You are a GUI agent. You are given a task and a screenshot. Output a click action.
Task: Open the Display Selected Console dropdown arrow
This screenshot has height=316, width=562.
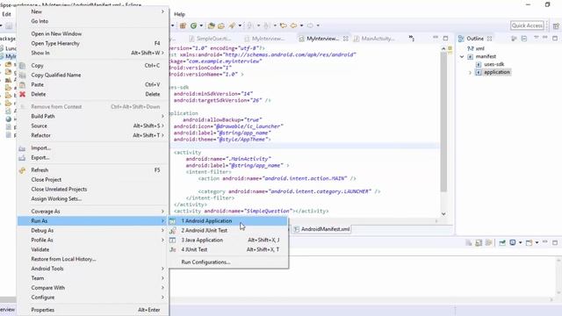point(521,243)
